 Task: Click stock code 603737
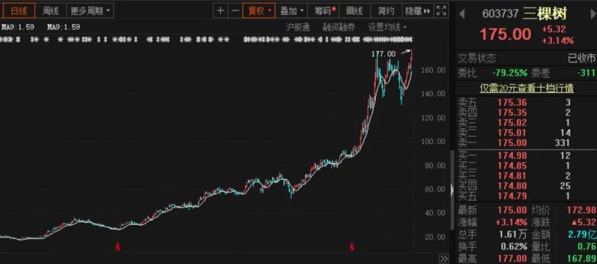click(x=500, y=14)
